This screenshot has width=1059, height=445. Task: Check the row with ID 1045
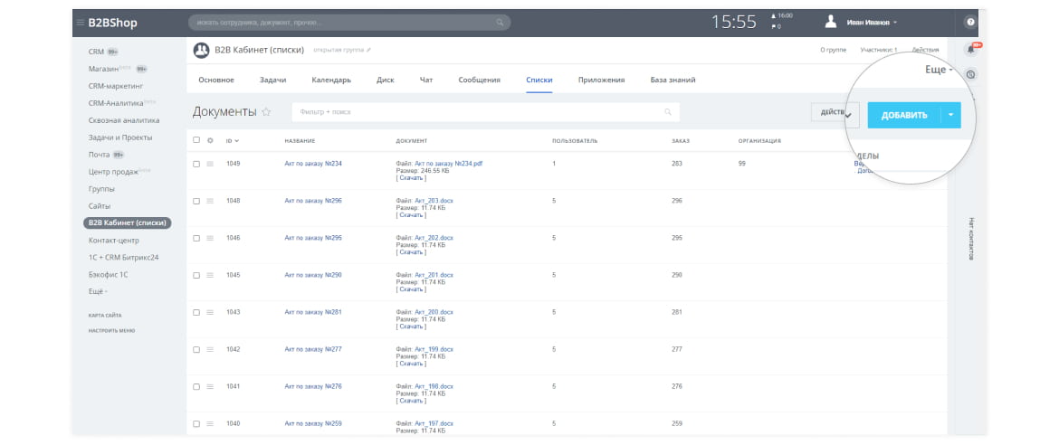pos(196,276)
